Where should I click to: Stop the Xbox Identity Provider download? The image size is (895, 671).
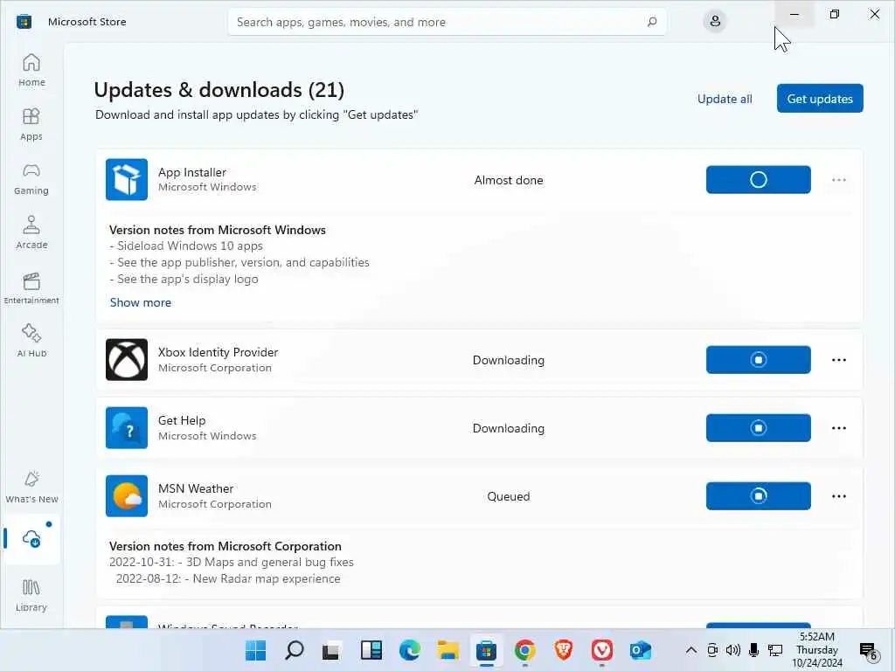[x=758, y=359]
